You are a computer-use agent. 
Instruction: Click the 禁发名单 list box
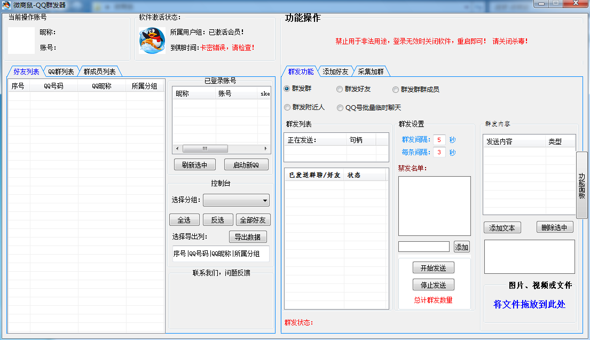pyautogui.click(x=435, y=205)
